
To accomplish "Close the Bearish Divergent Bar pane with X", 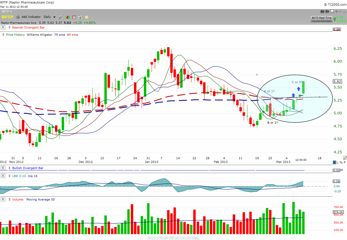I will pyautogui.click(x=3, y=27).
